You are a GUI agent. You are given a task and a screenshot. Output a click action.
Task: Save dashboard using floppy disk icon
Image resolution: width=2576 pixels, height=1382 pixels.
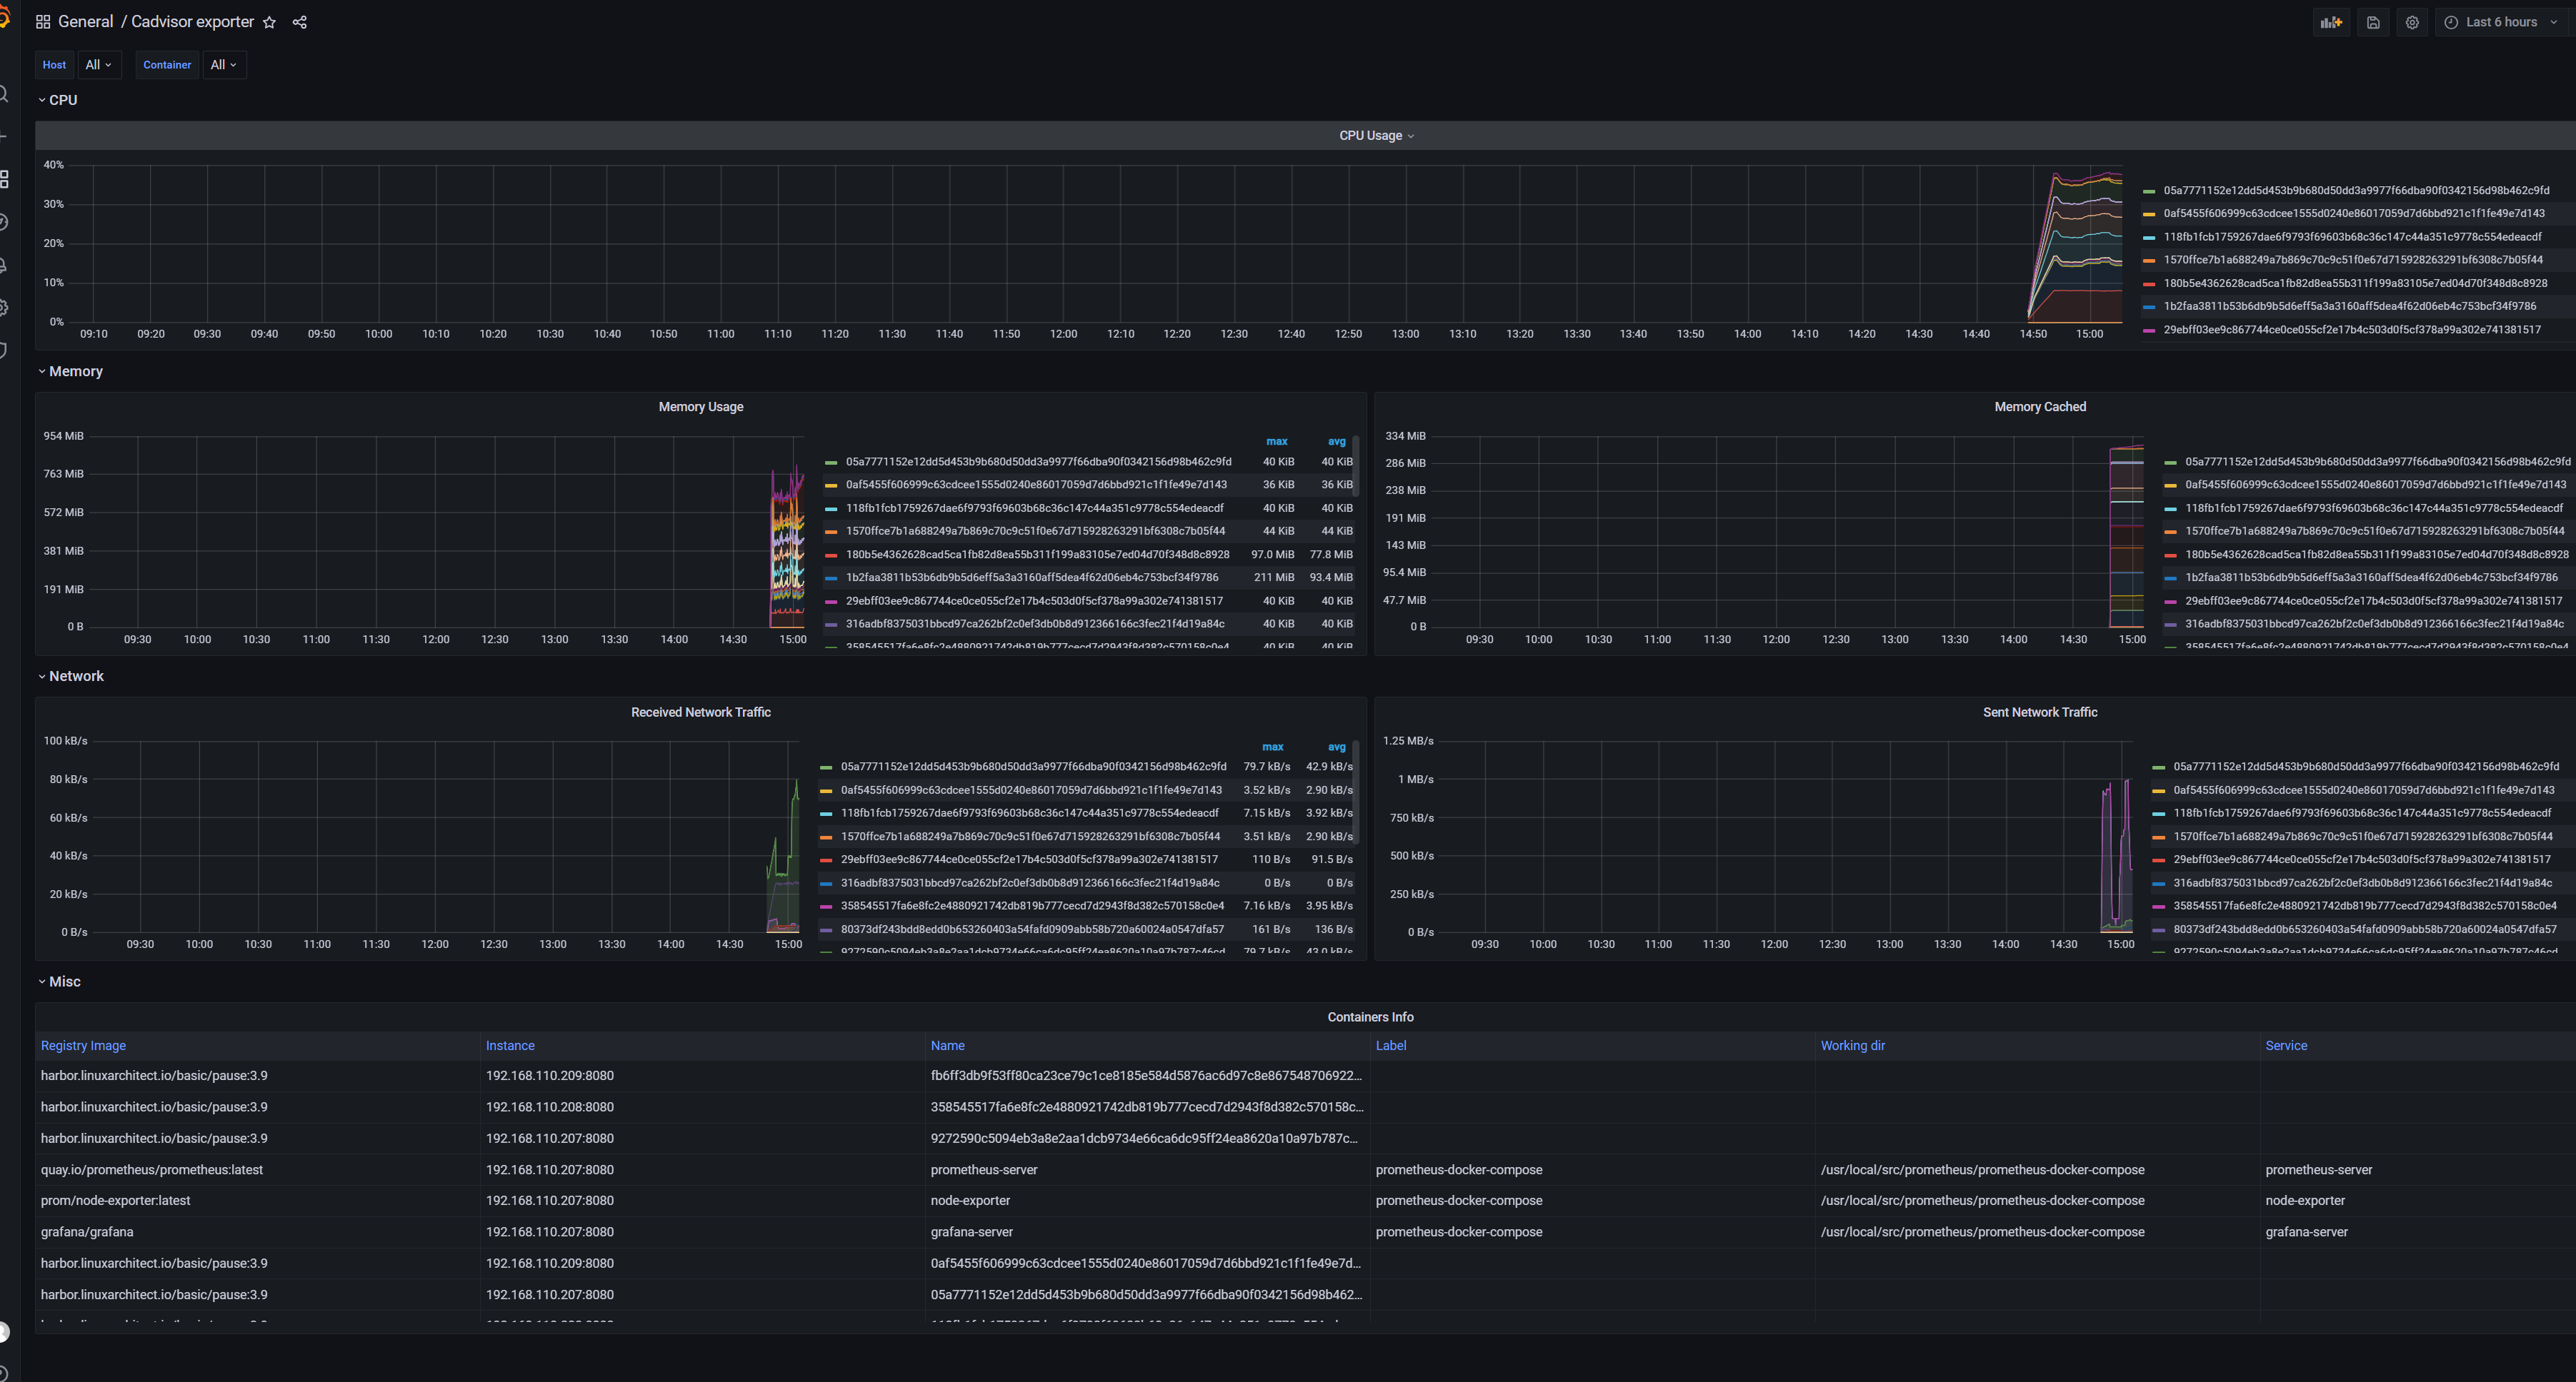tap(2373, 22)
